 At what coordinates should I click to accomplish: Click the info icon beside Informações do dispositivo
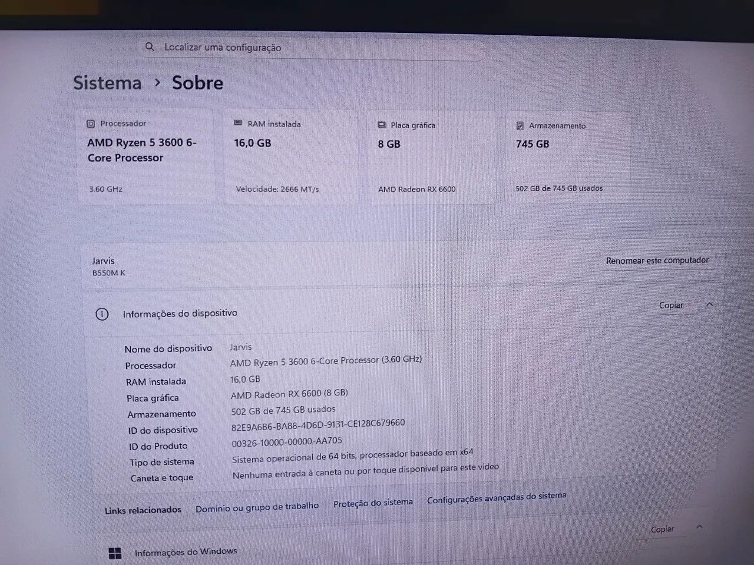[102, 314]
